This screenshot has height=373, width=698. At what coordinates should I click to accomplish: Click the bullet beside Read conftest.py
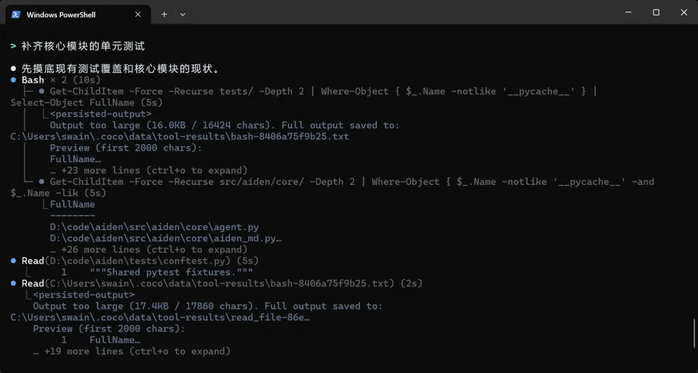[14, 261]
